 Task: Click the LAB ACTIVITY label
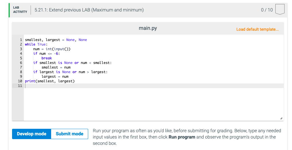coord(20,10)
